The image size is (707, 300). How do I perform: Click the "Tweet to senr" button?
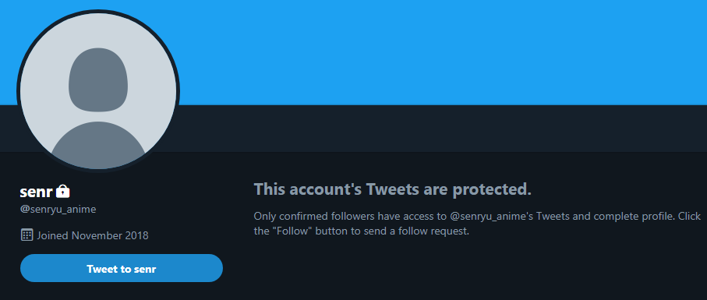122,269
